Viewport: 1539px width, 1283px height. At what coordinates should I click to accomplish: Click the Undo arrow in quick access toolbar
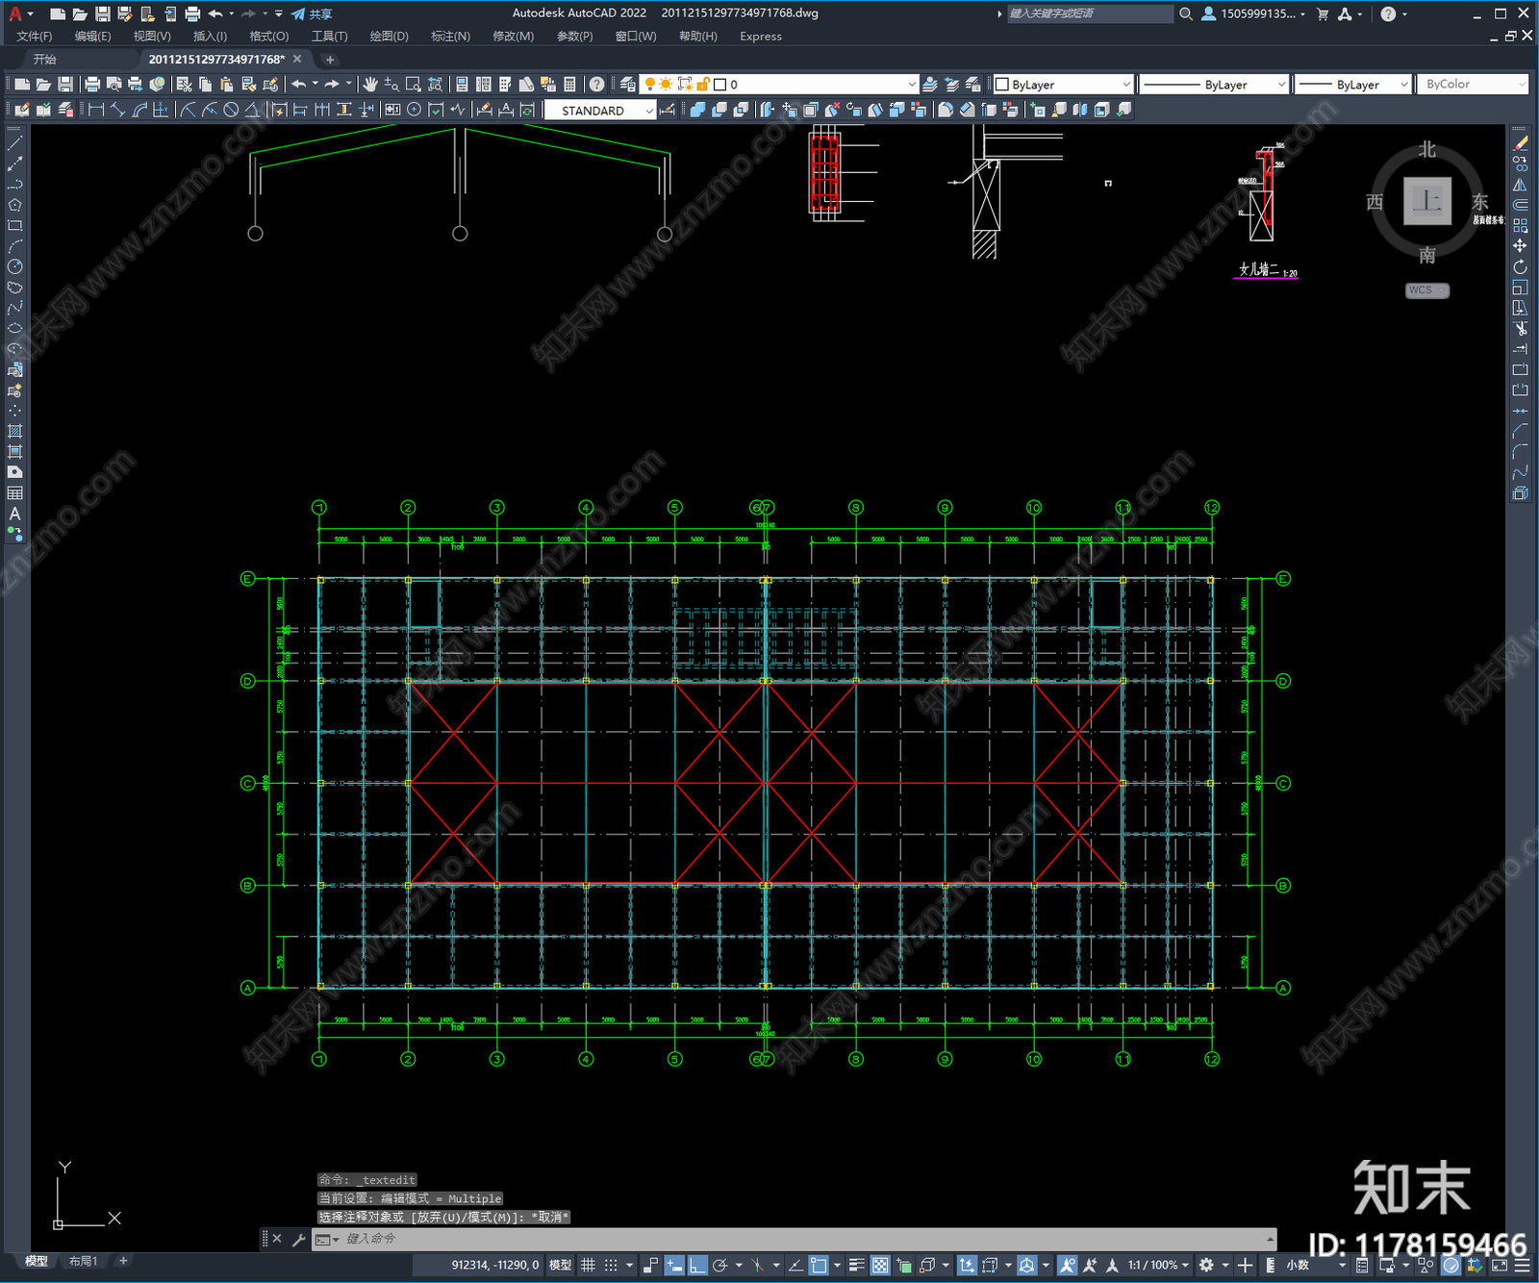(x=215, y=13)
